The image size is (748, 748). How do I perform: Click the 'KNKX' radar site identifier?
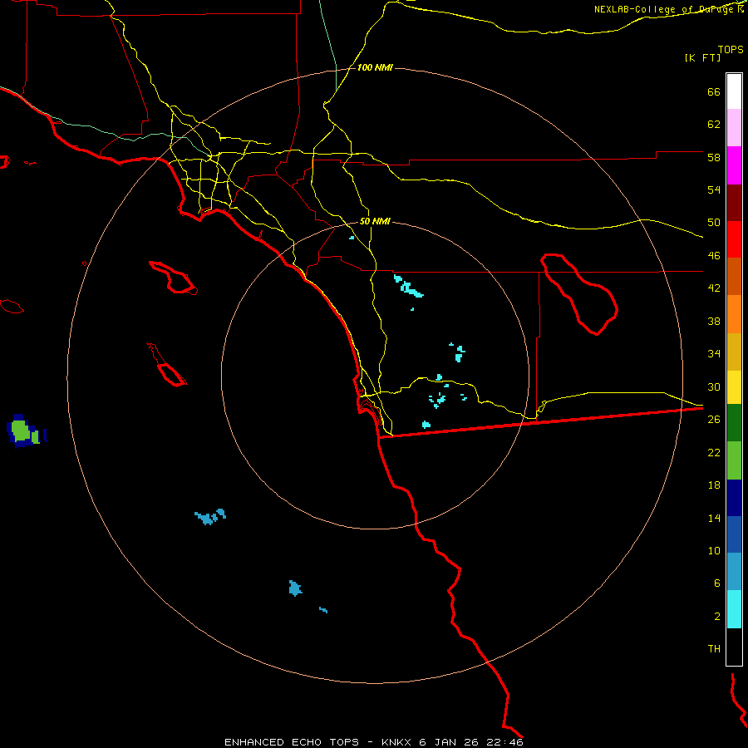click(397, 742)
